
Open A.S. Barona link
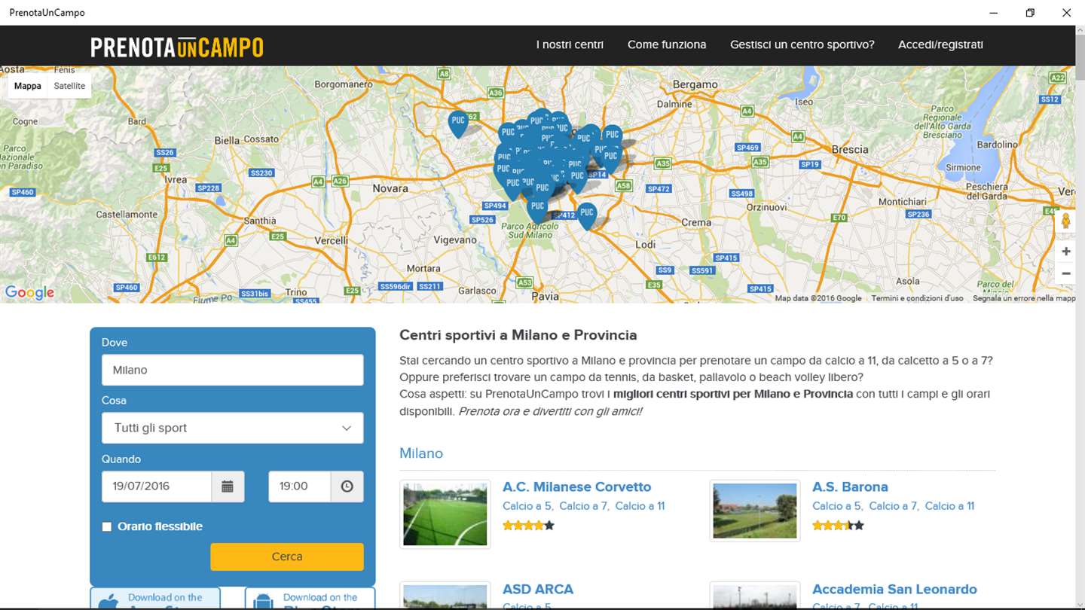[x=850, y=486]
